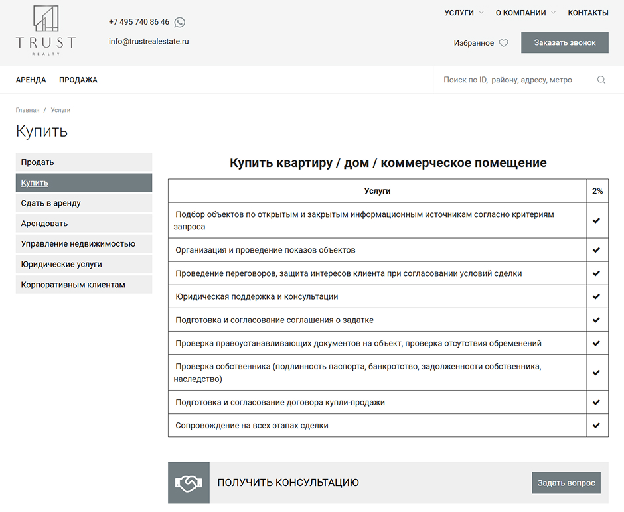The height and width of the screenshot is (512, 624).
Task: Open the О компании top menu
Action: (x=520, y=13)
